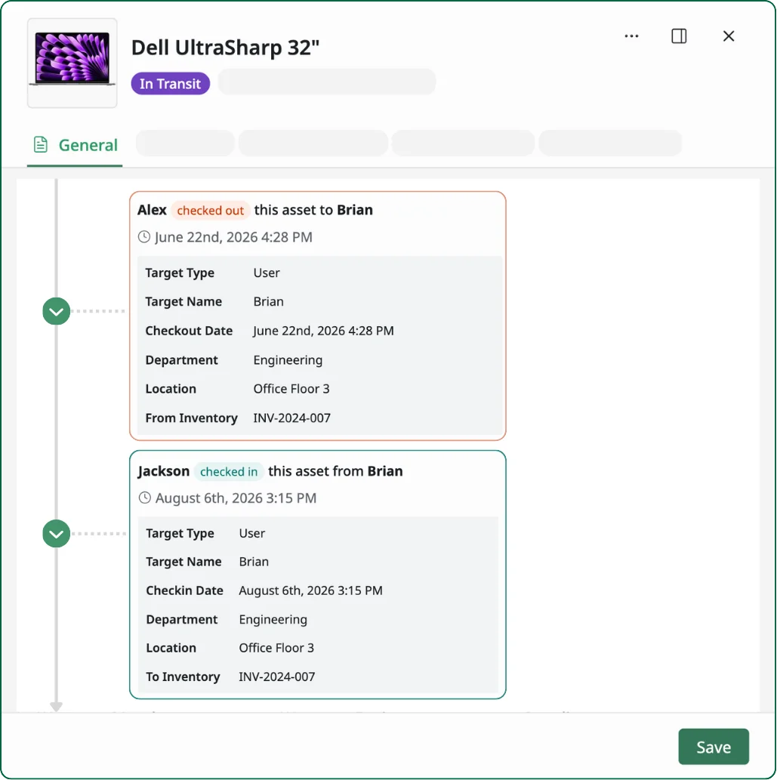Click Office Floor 3 in checkout card

pos(291,389)
